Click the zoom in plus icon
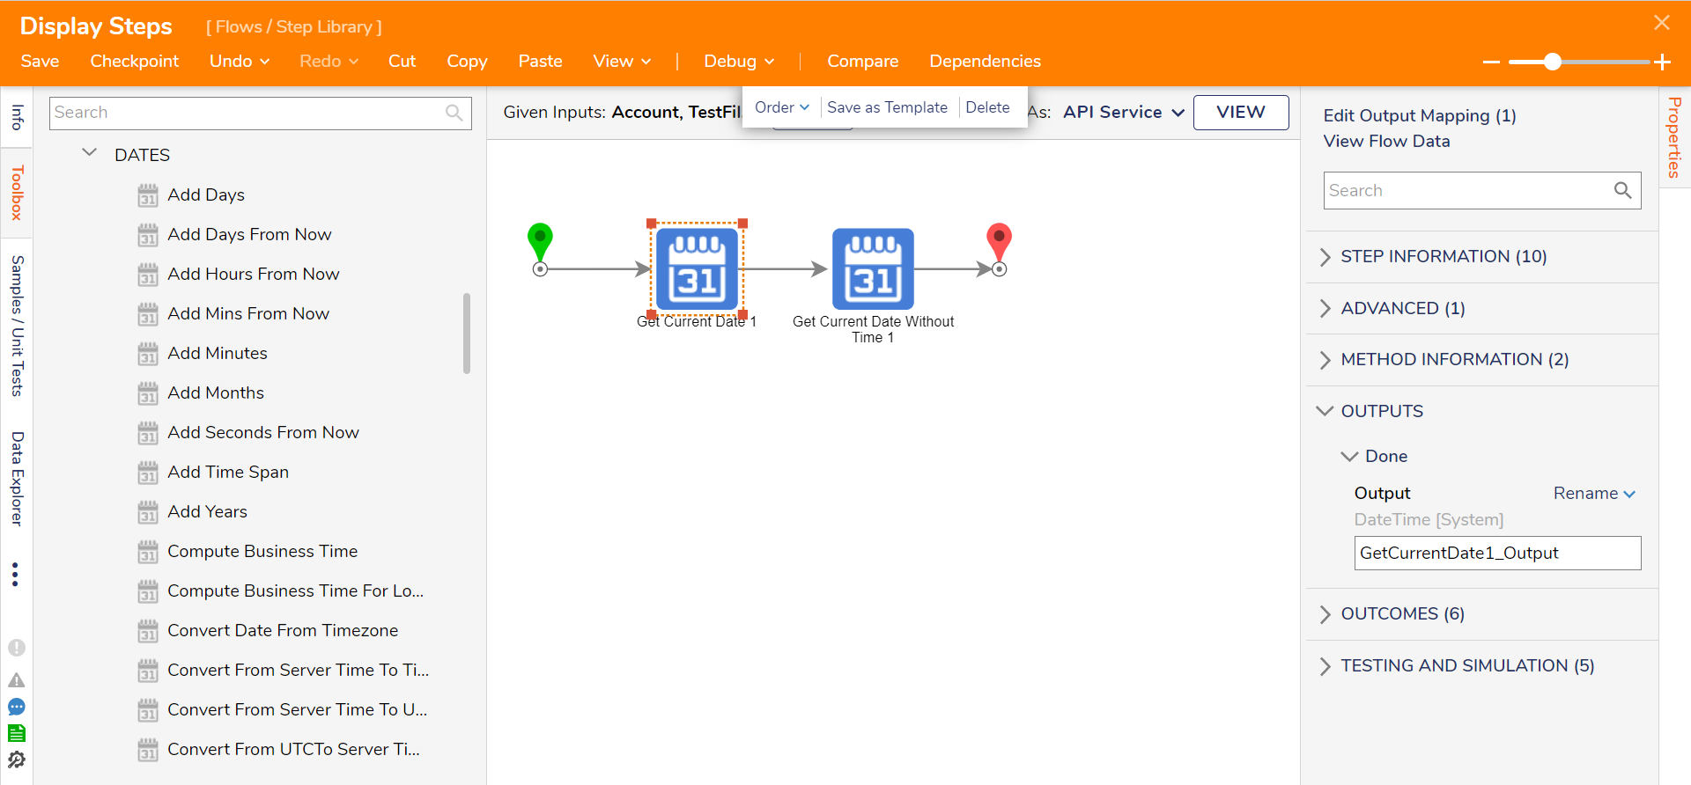 click(1663, 62)
